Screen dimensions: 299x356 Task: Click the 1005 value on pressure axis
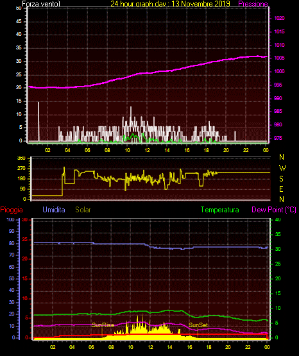[279, 58]
